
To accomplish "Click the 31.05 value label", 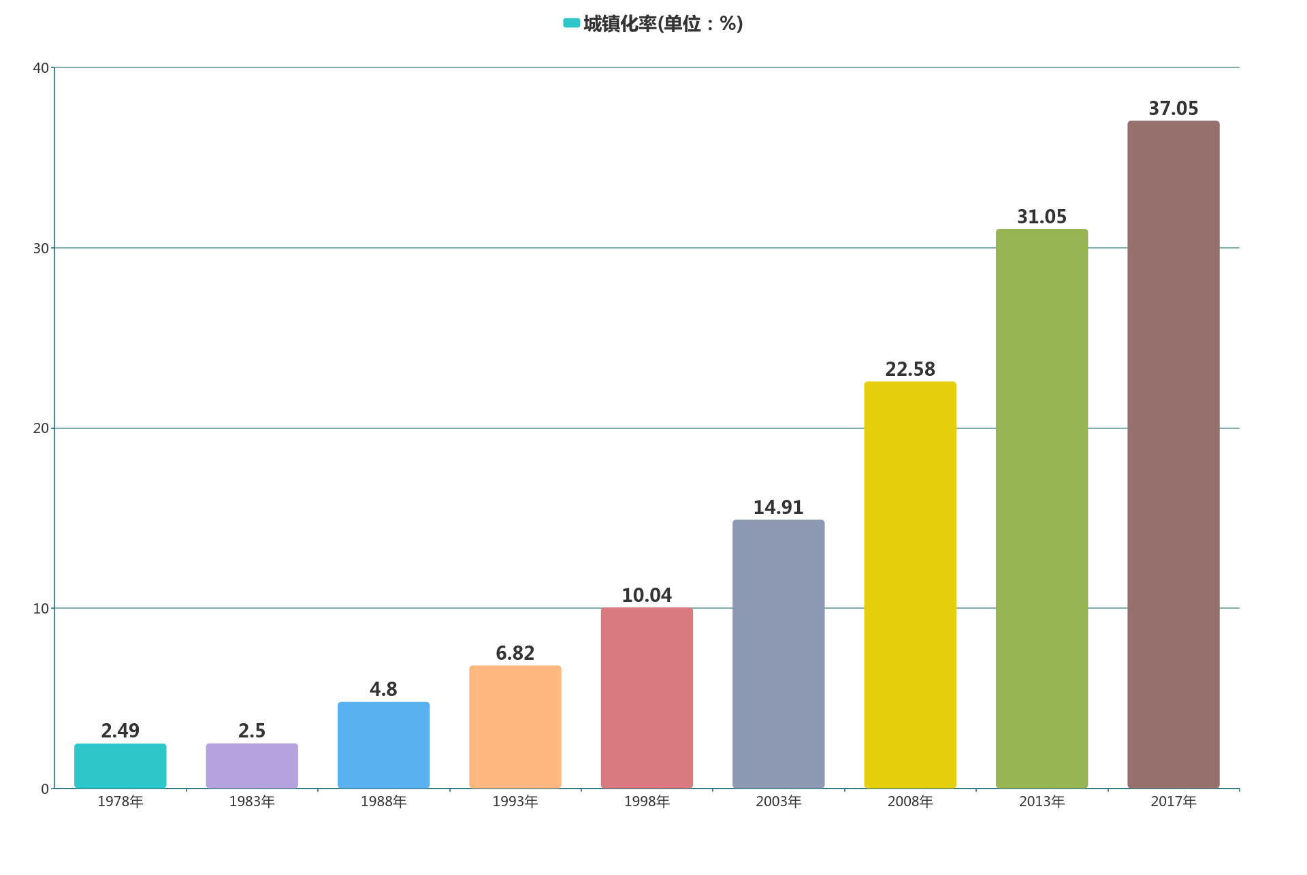I will (x=1042, y=217).
